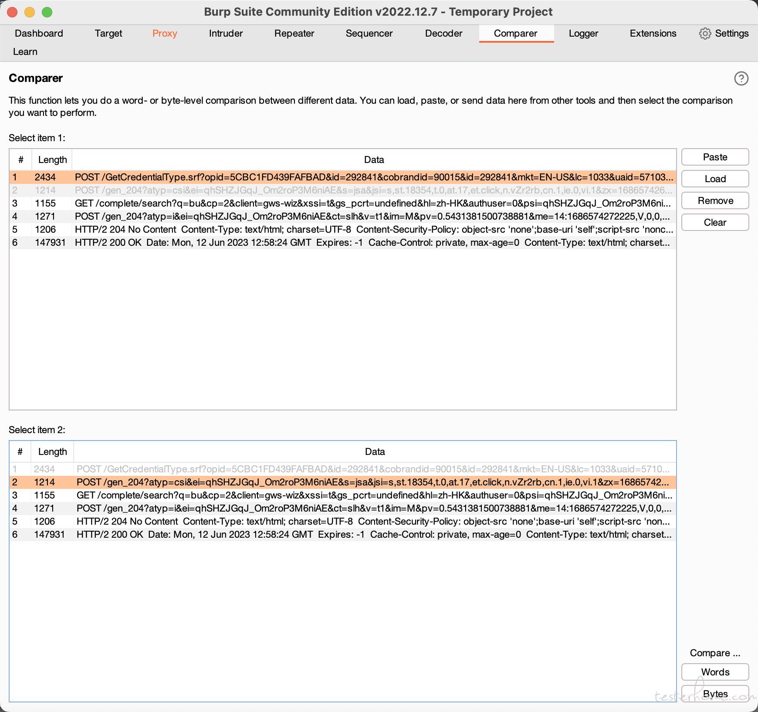The width and height of the screenshot is (758, 712).
Task: Remove the selected comparer item
Action: pyautogui.click(x=715, y=200)
